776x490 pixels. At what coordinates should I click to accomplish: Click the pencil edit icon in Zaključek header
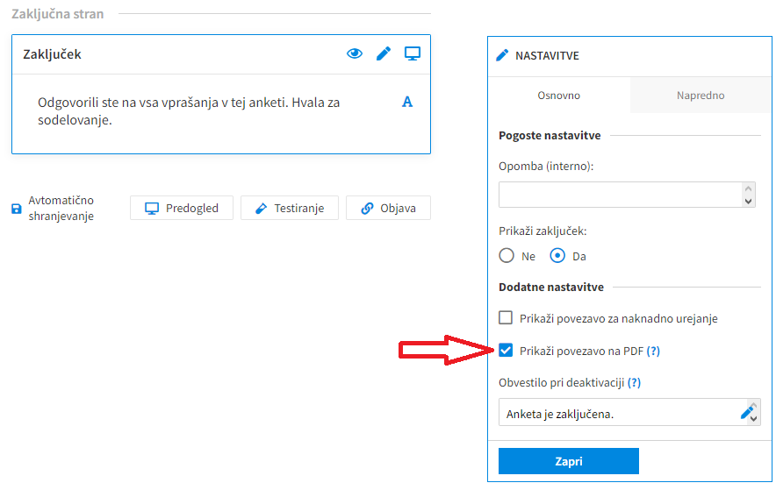tap(384, 53)
